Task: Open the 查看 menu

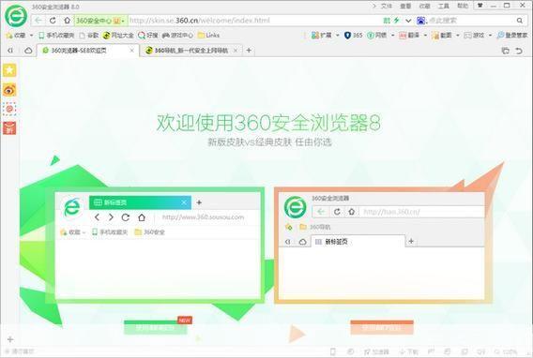Action: (x=405, y=6)
